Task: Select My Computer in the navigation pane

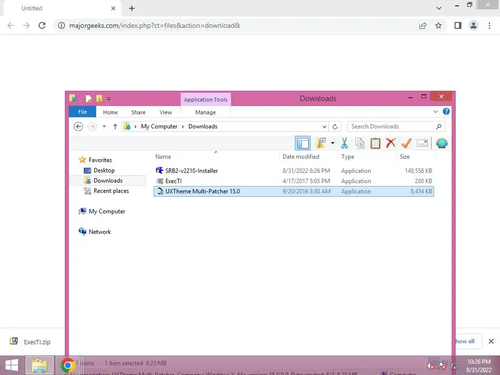Action: tap(107, 211)
